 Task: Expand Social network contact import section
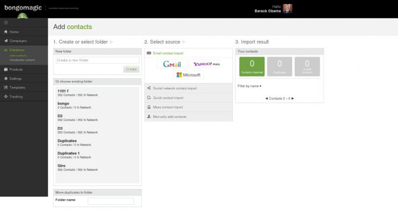(x=188, y=88)
